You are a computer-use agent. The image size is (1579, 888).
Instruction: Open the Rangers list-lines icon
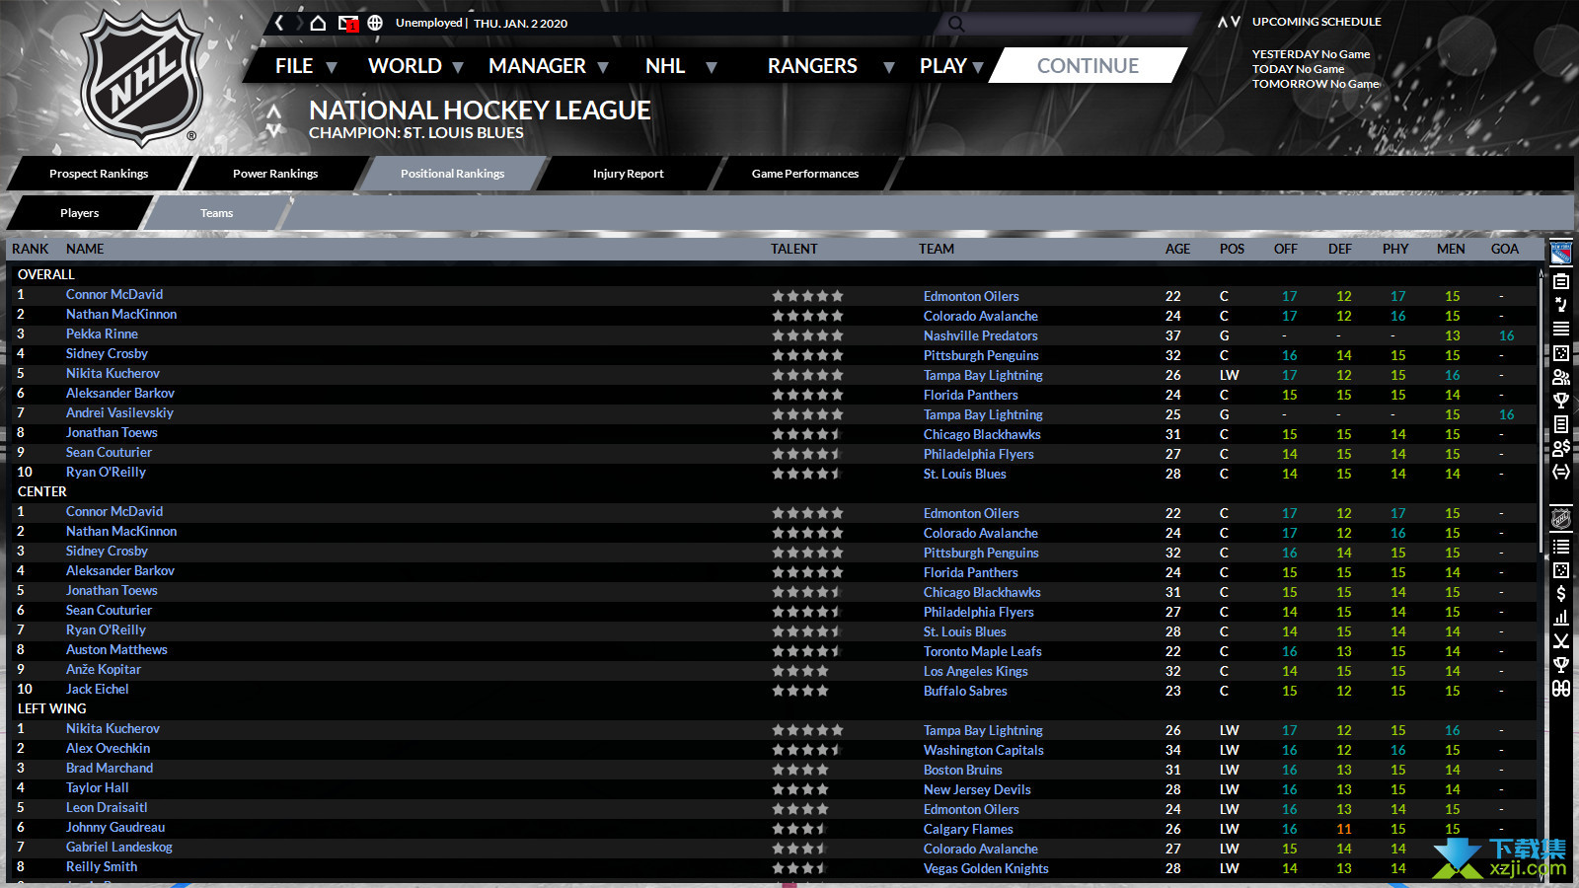[x=1561, y=329]
